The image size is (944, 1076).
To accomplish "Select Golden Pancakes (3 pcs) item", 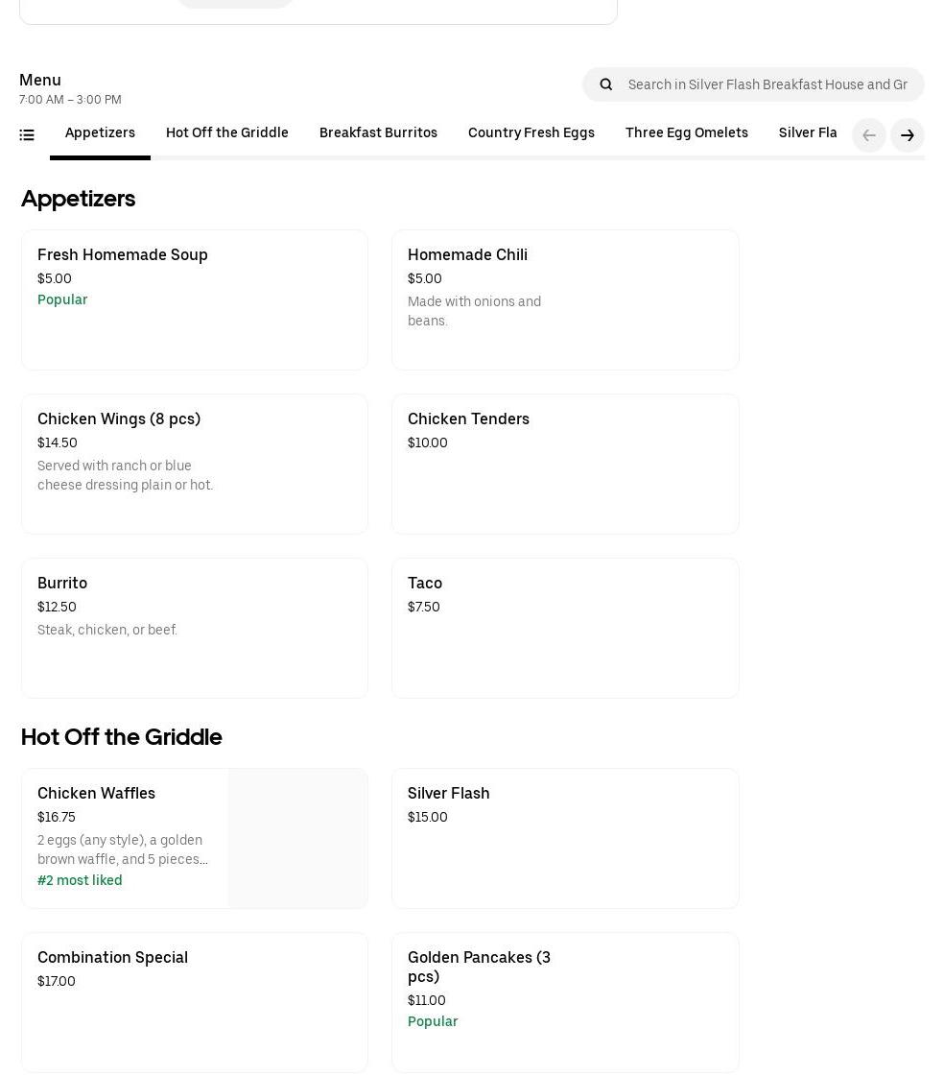I will (564, 1002).
